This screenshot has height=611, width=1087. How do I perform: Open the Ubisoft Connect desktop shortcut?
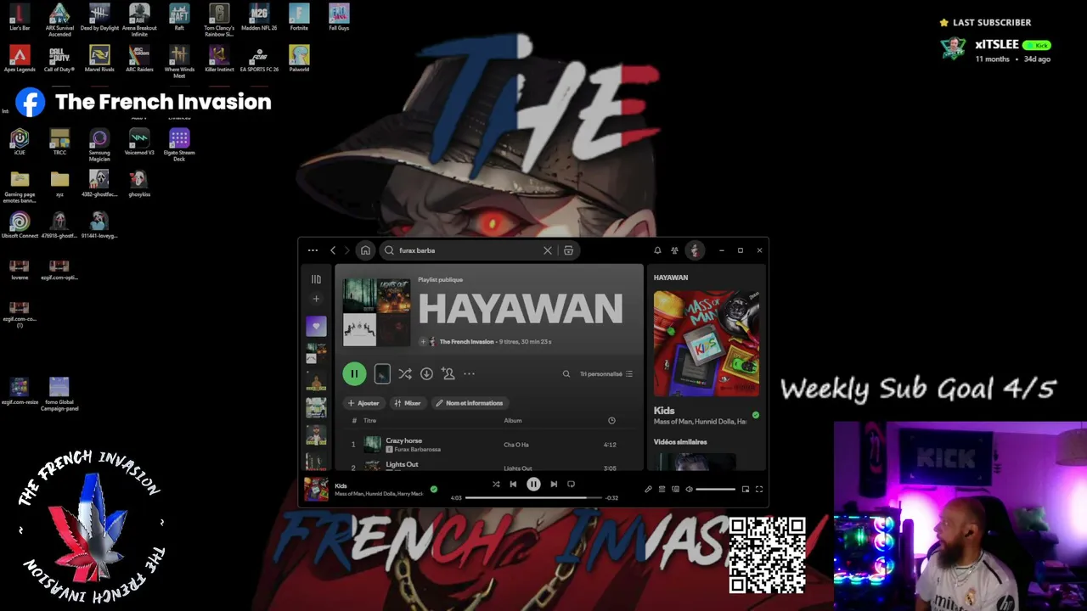tap(20, 225)
